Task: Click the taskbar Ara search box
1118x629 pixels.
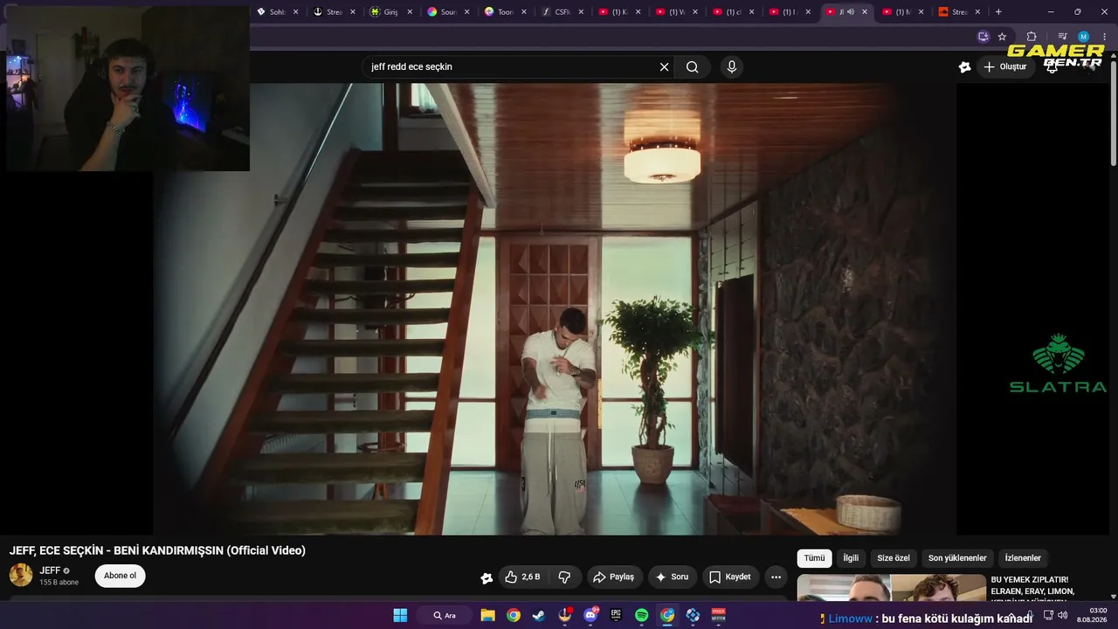Action: coord(445,615)
